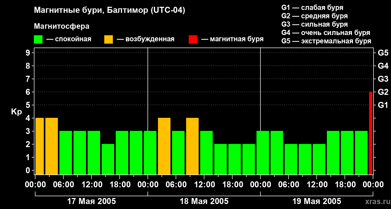Select the red Kp 6 storm bar
Image resolution: width=391 pixels, height=209 pixels.
pyautogui.click(x=371, y=133)
